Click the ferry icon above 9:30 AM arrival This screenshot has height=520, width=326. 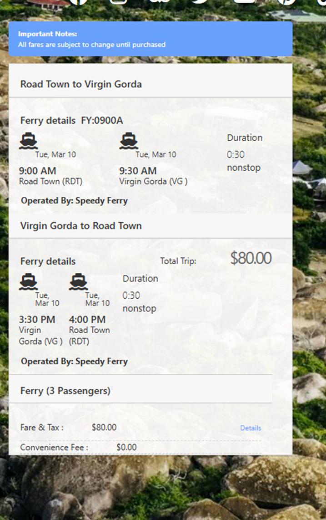pos(129,141)
